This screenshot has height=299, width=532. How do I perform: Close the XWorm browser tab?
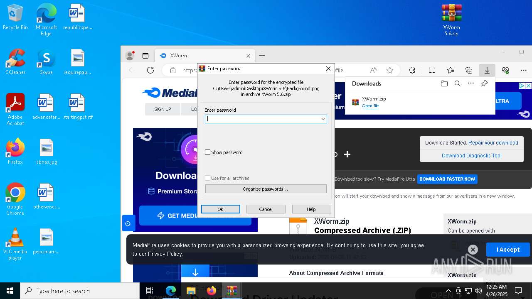click(x=248, y=56)
